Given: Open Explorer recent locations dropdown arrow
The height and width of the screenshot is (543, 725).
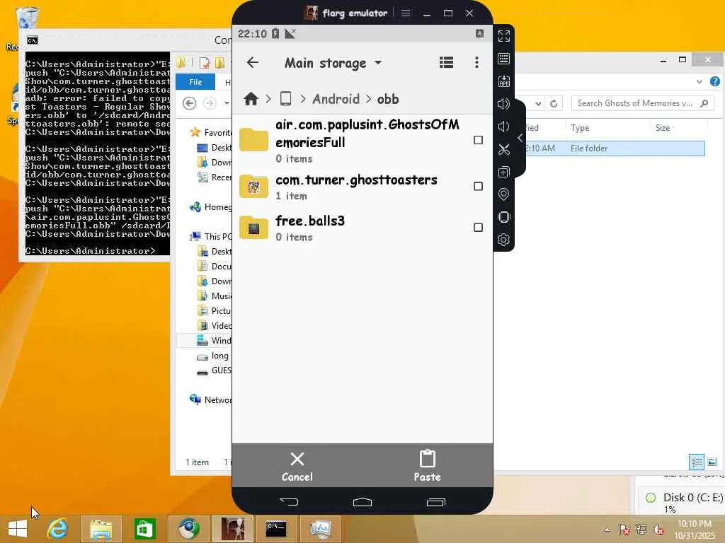Looking at the screenshot, I should [227, 103].
